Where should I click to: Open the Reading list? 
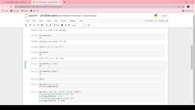click(x=188, y=11)
